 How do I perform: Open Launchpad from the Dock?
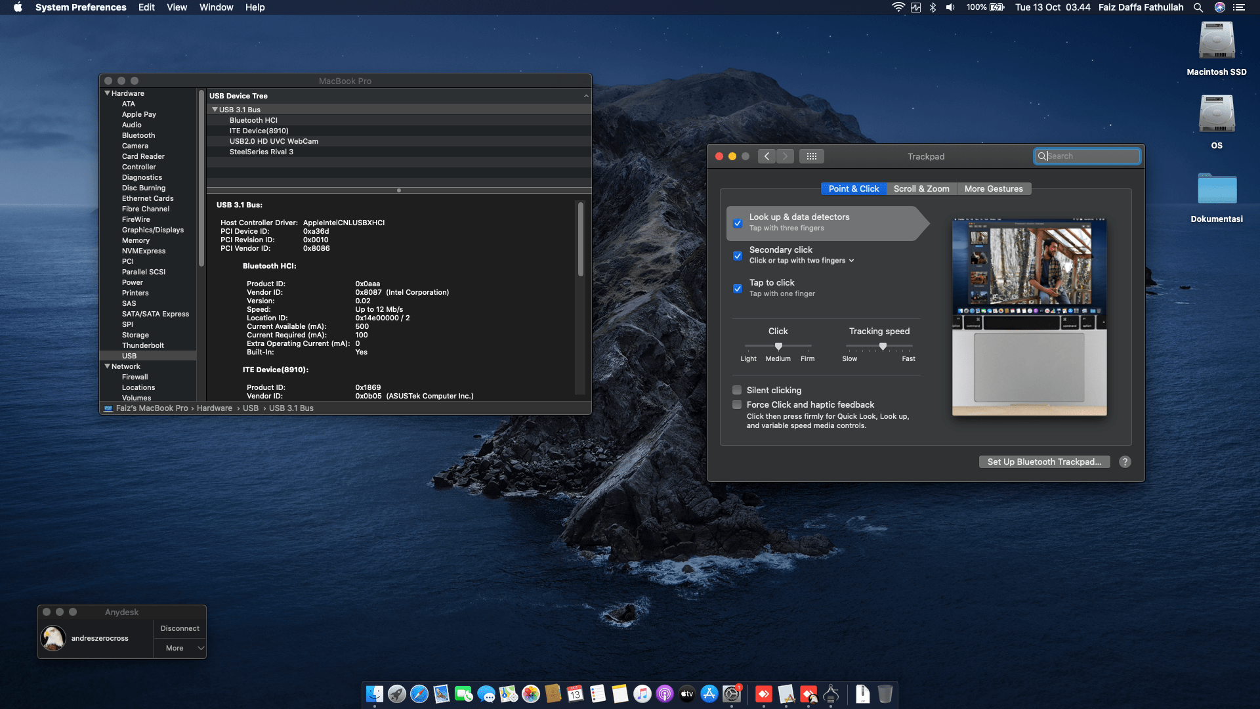click(x=397, y=694)
